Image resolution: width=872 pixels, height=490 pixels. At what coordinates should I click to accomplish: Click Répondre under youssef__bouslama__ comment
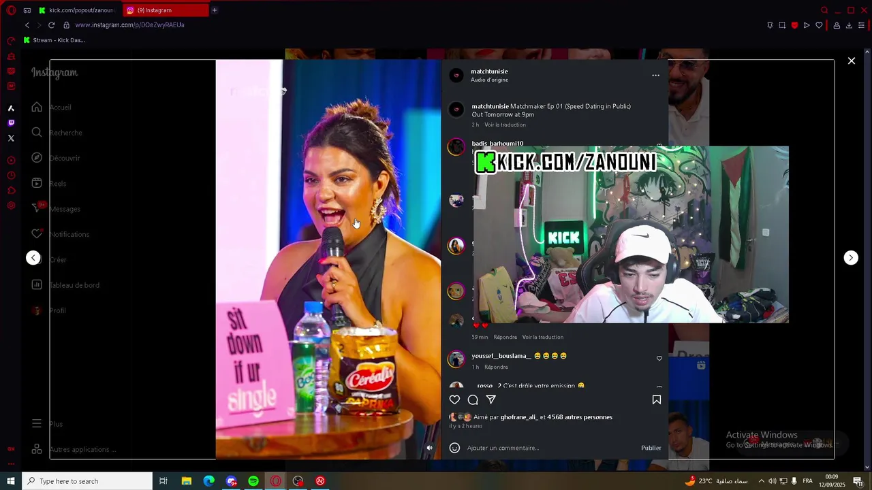click(496, 367)
